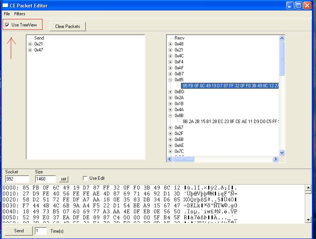Click the send Time(s) count field

click(x=41, y=231)
